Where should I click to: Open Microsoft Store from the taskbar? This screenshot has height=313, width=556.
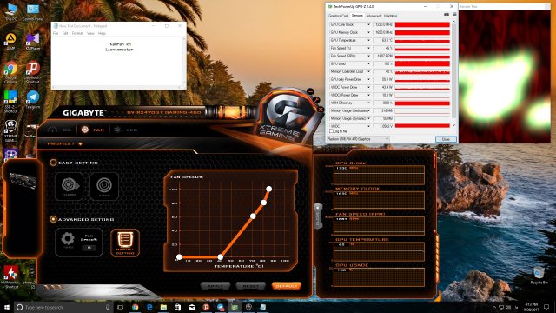pyautogui.click(x=177, y=307)
